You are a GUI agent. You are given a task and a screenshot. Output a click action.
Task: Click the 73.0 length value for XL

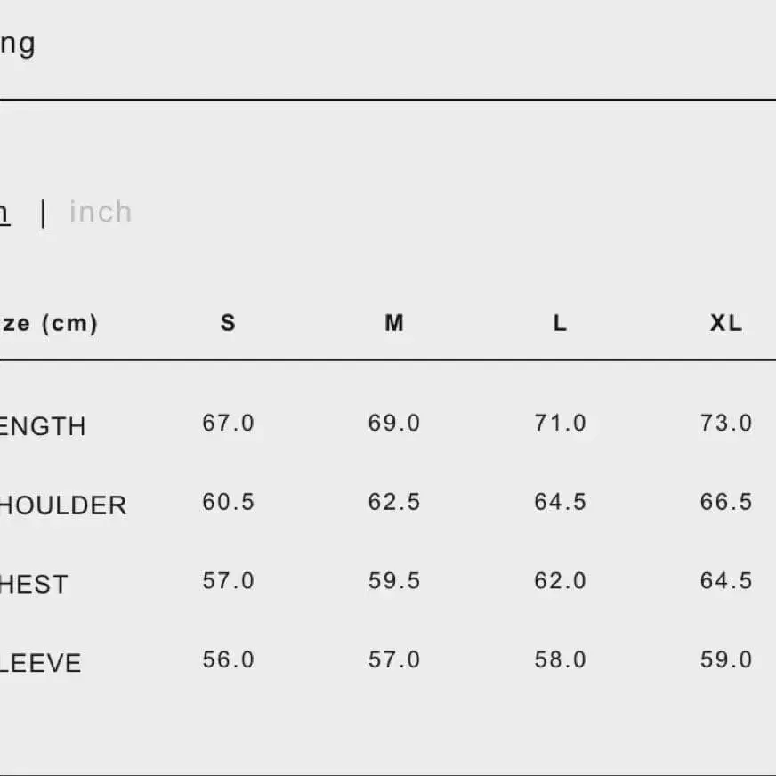pos(726,423)
